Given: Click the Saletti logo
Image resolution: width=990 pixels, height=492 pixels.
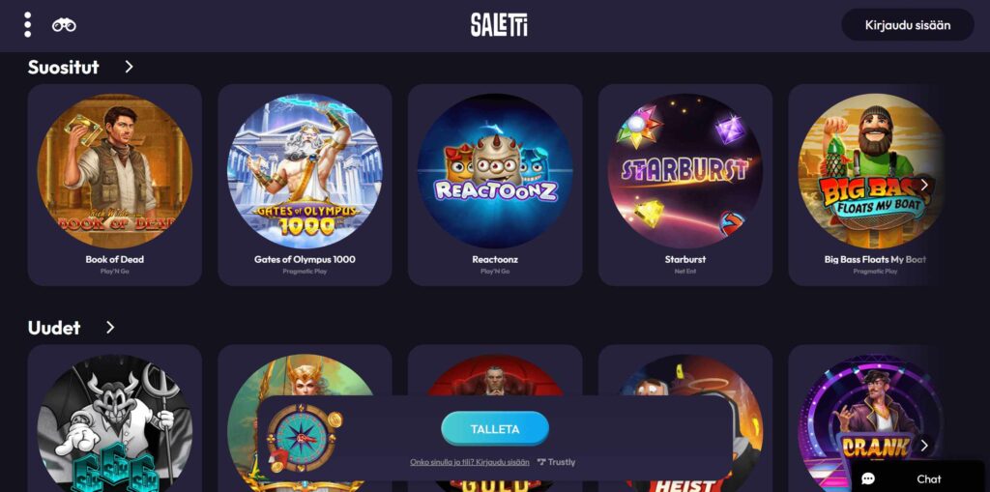Looking at the screenshot, I should [499, 25].
